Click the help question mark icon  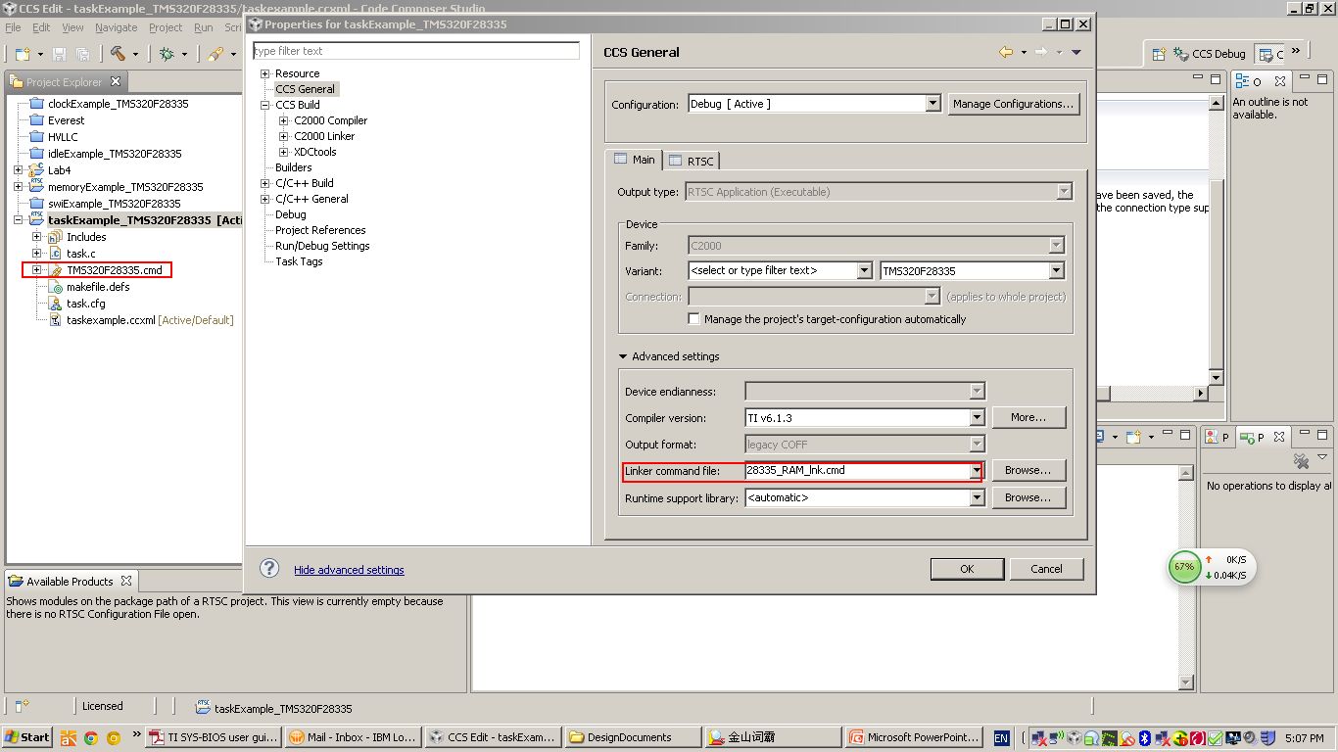point(270,569)
